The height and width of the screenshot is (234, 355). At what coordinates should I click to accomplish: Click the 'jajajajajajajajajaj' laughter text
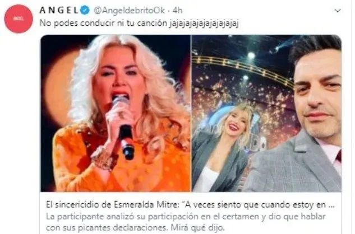tap(204, 24)
